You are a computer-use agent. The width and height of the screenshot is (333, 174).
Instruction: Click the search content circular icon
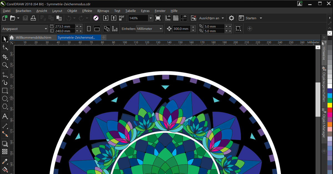click(x=96, y=18)
